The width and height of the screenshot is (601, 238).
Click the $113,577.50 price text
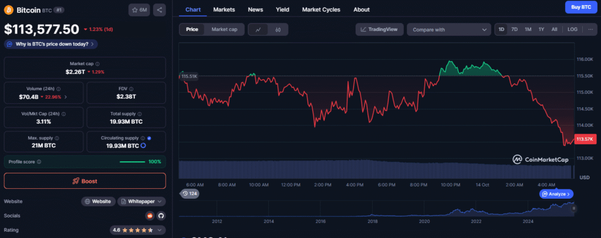42,29
